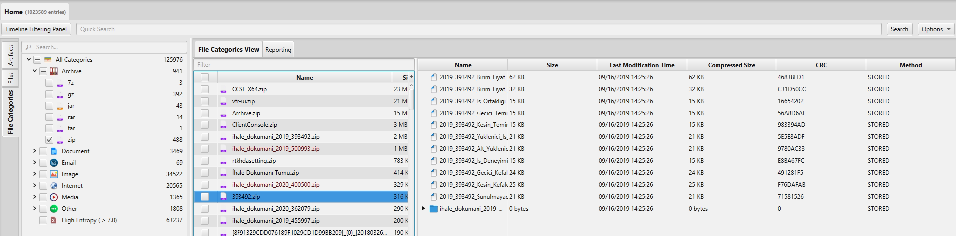Expand the Document category tree node
Image resolution: width=956 pixels, height=236 pixels.
click(x=35, y=151)
